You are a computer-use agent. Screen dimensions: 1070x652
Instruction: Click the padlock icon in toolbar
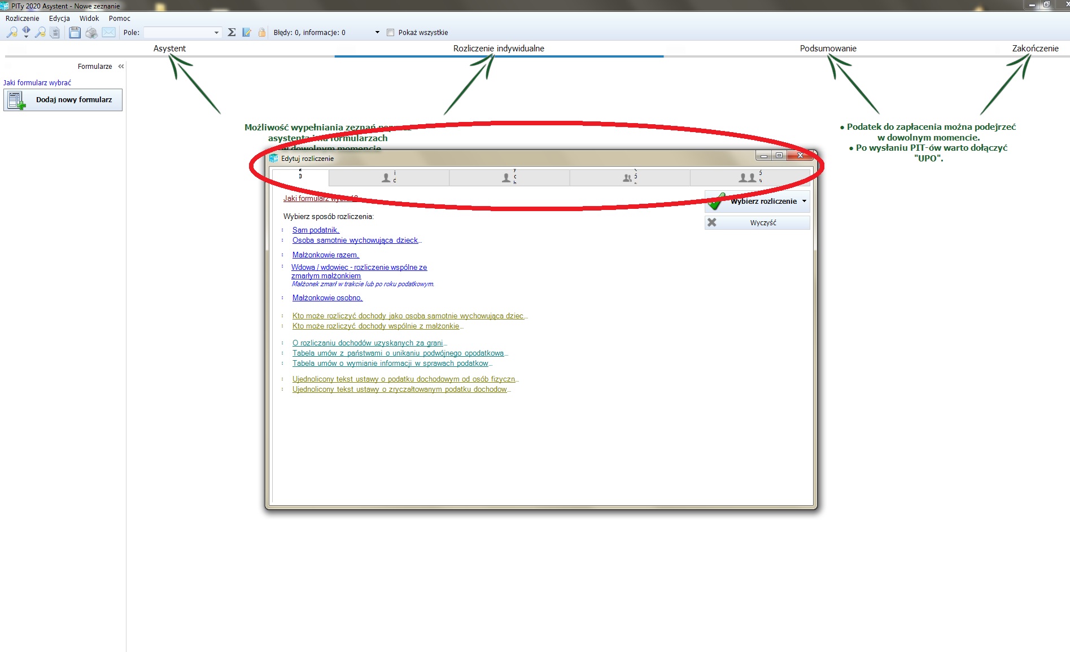tap(262, 33)
